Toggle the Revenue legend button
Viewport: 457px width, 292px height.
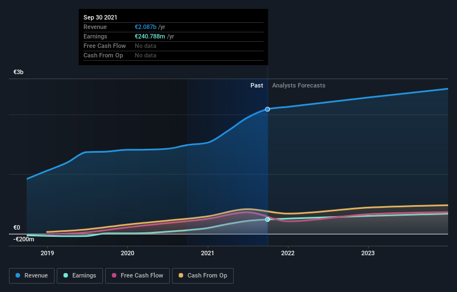click(32, 276)
